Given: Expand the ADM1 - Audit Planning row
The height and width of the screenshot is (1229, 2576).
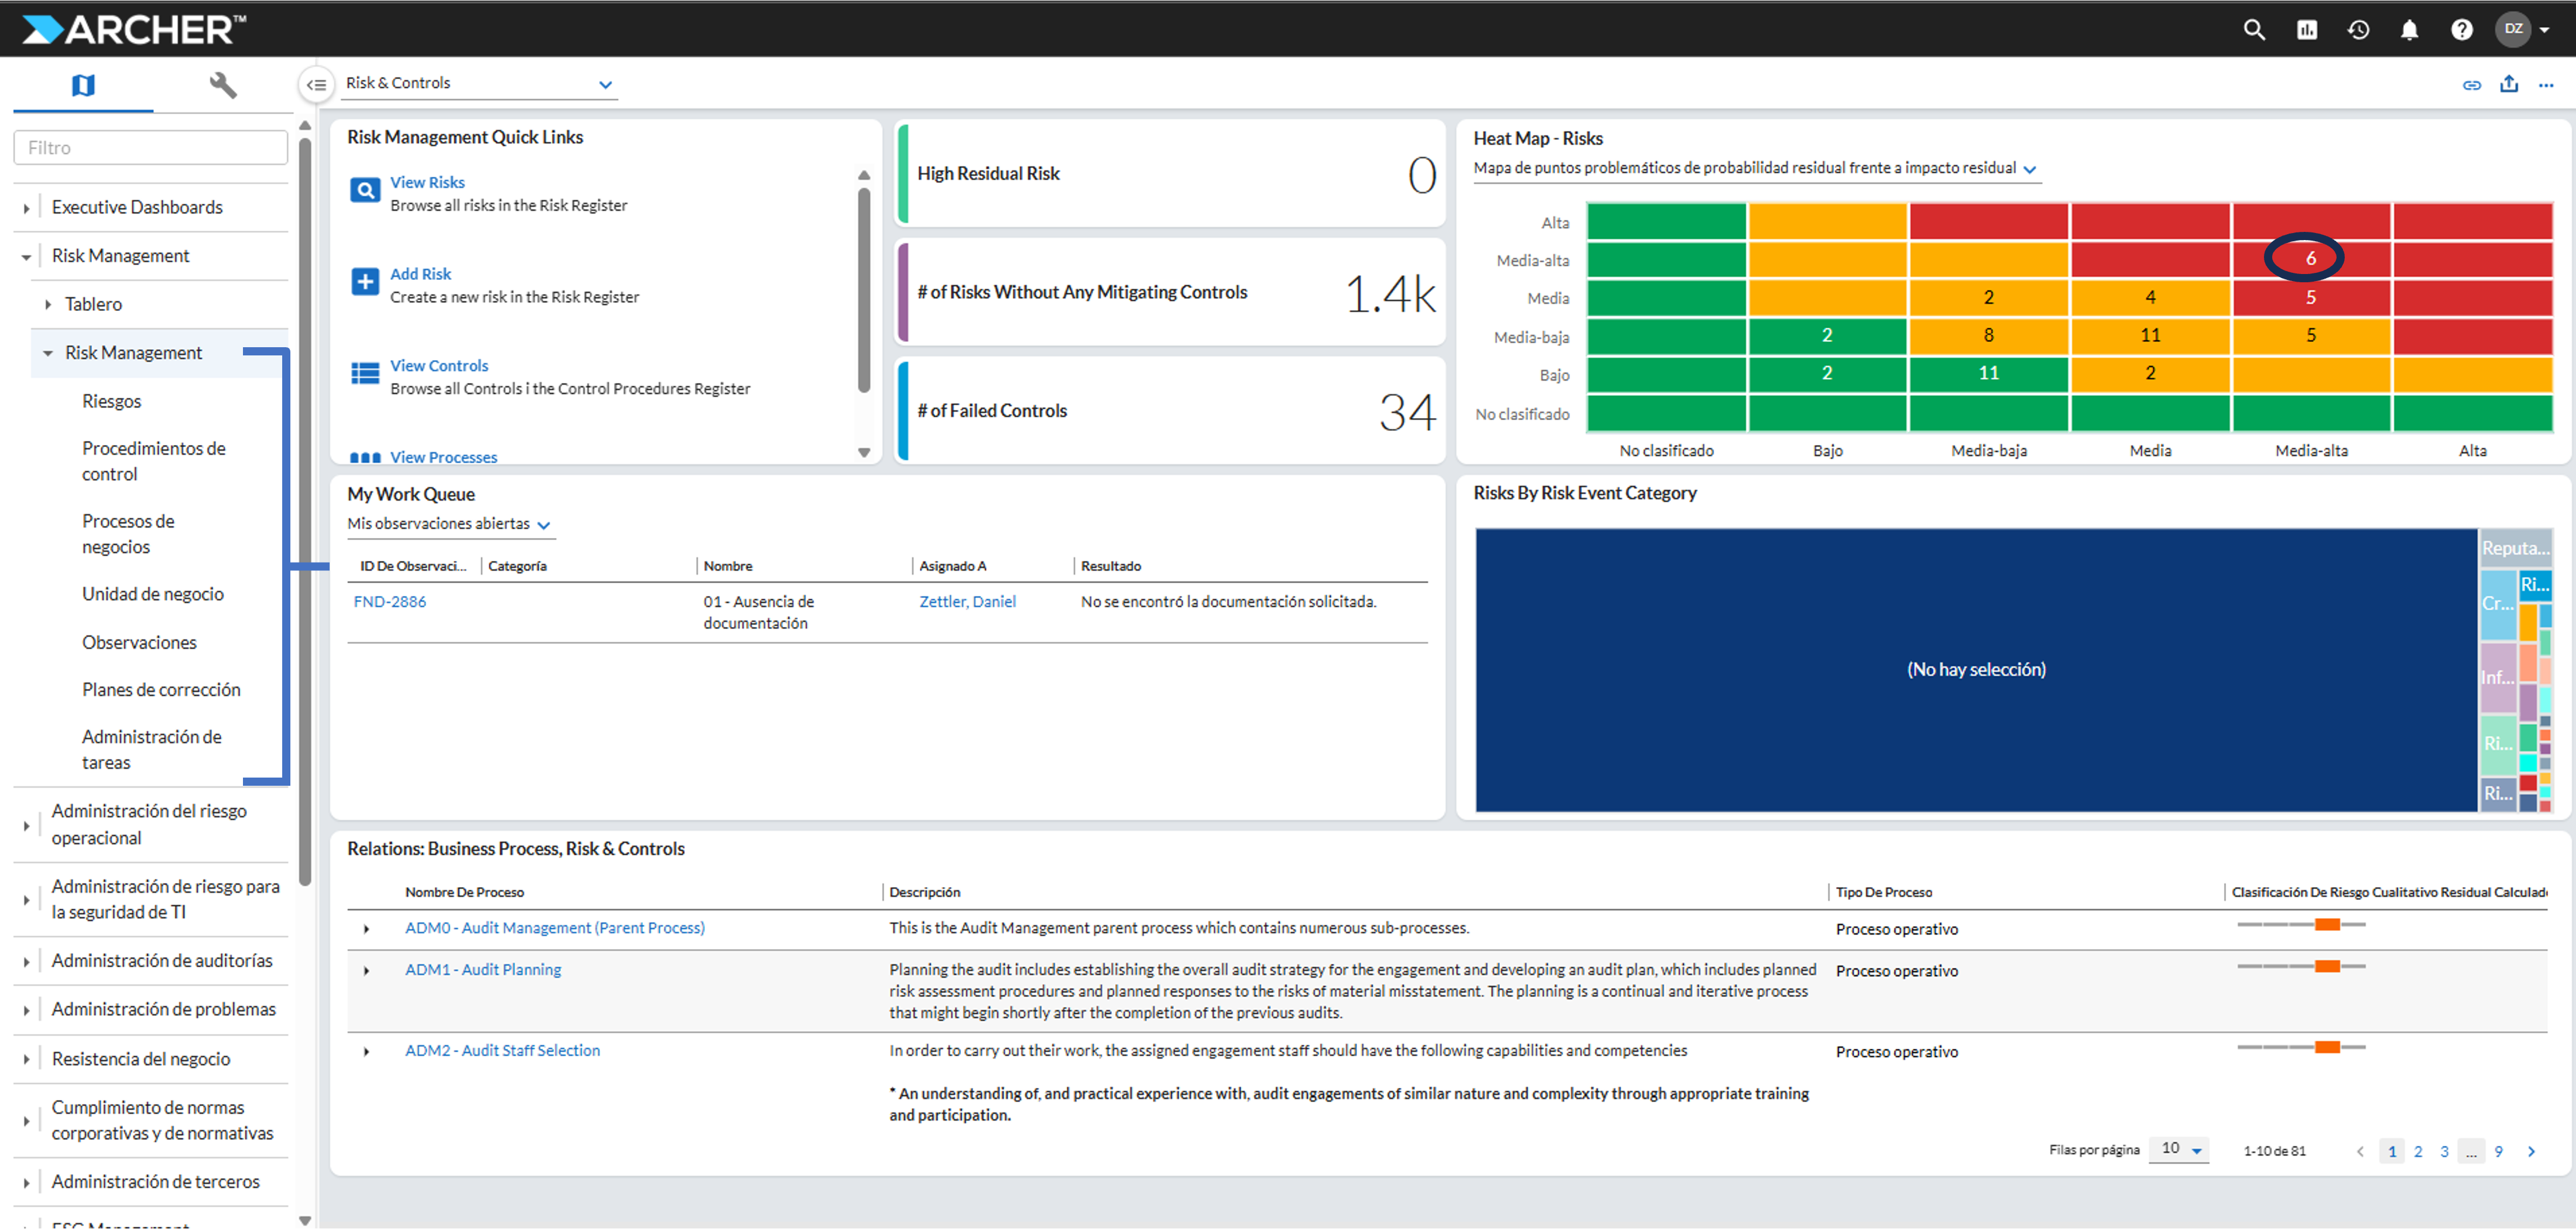Looking at the screenshot, I should pyautogui.click(x=367, y=970).
